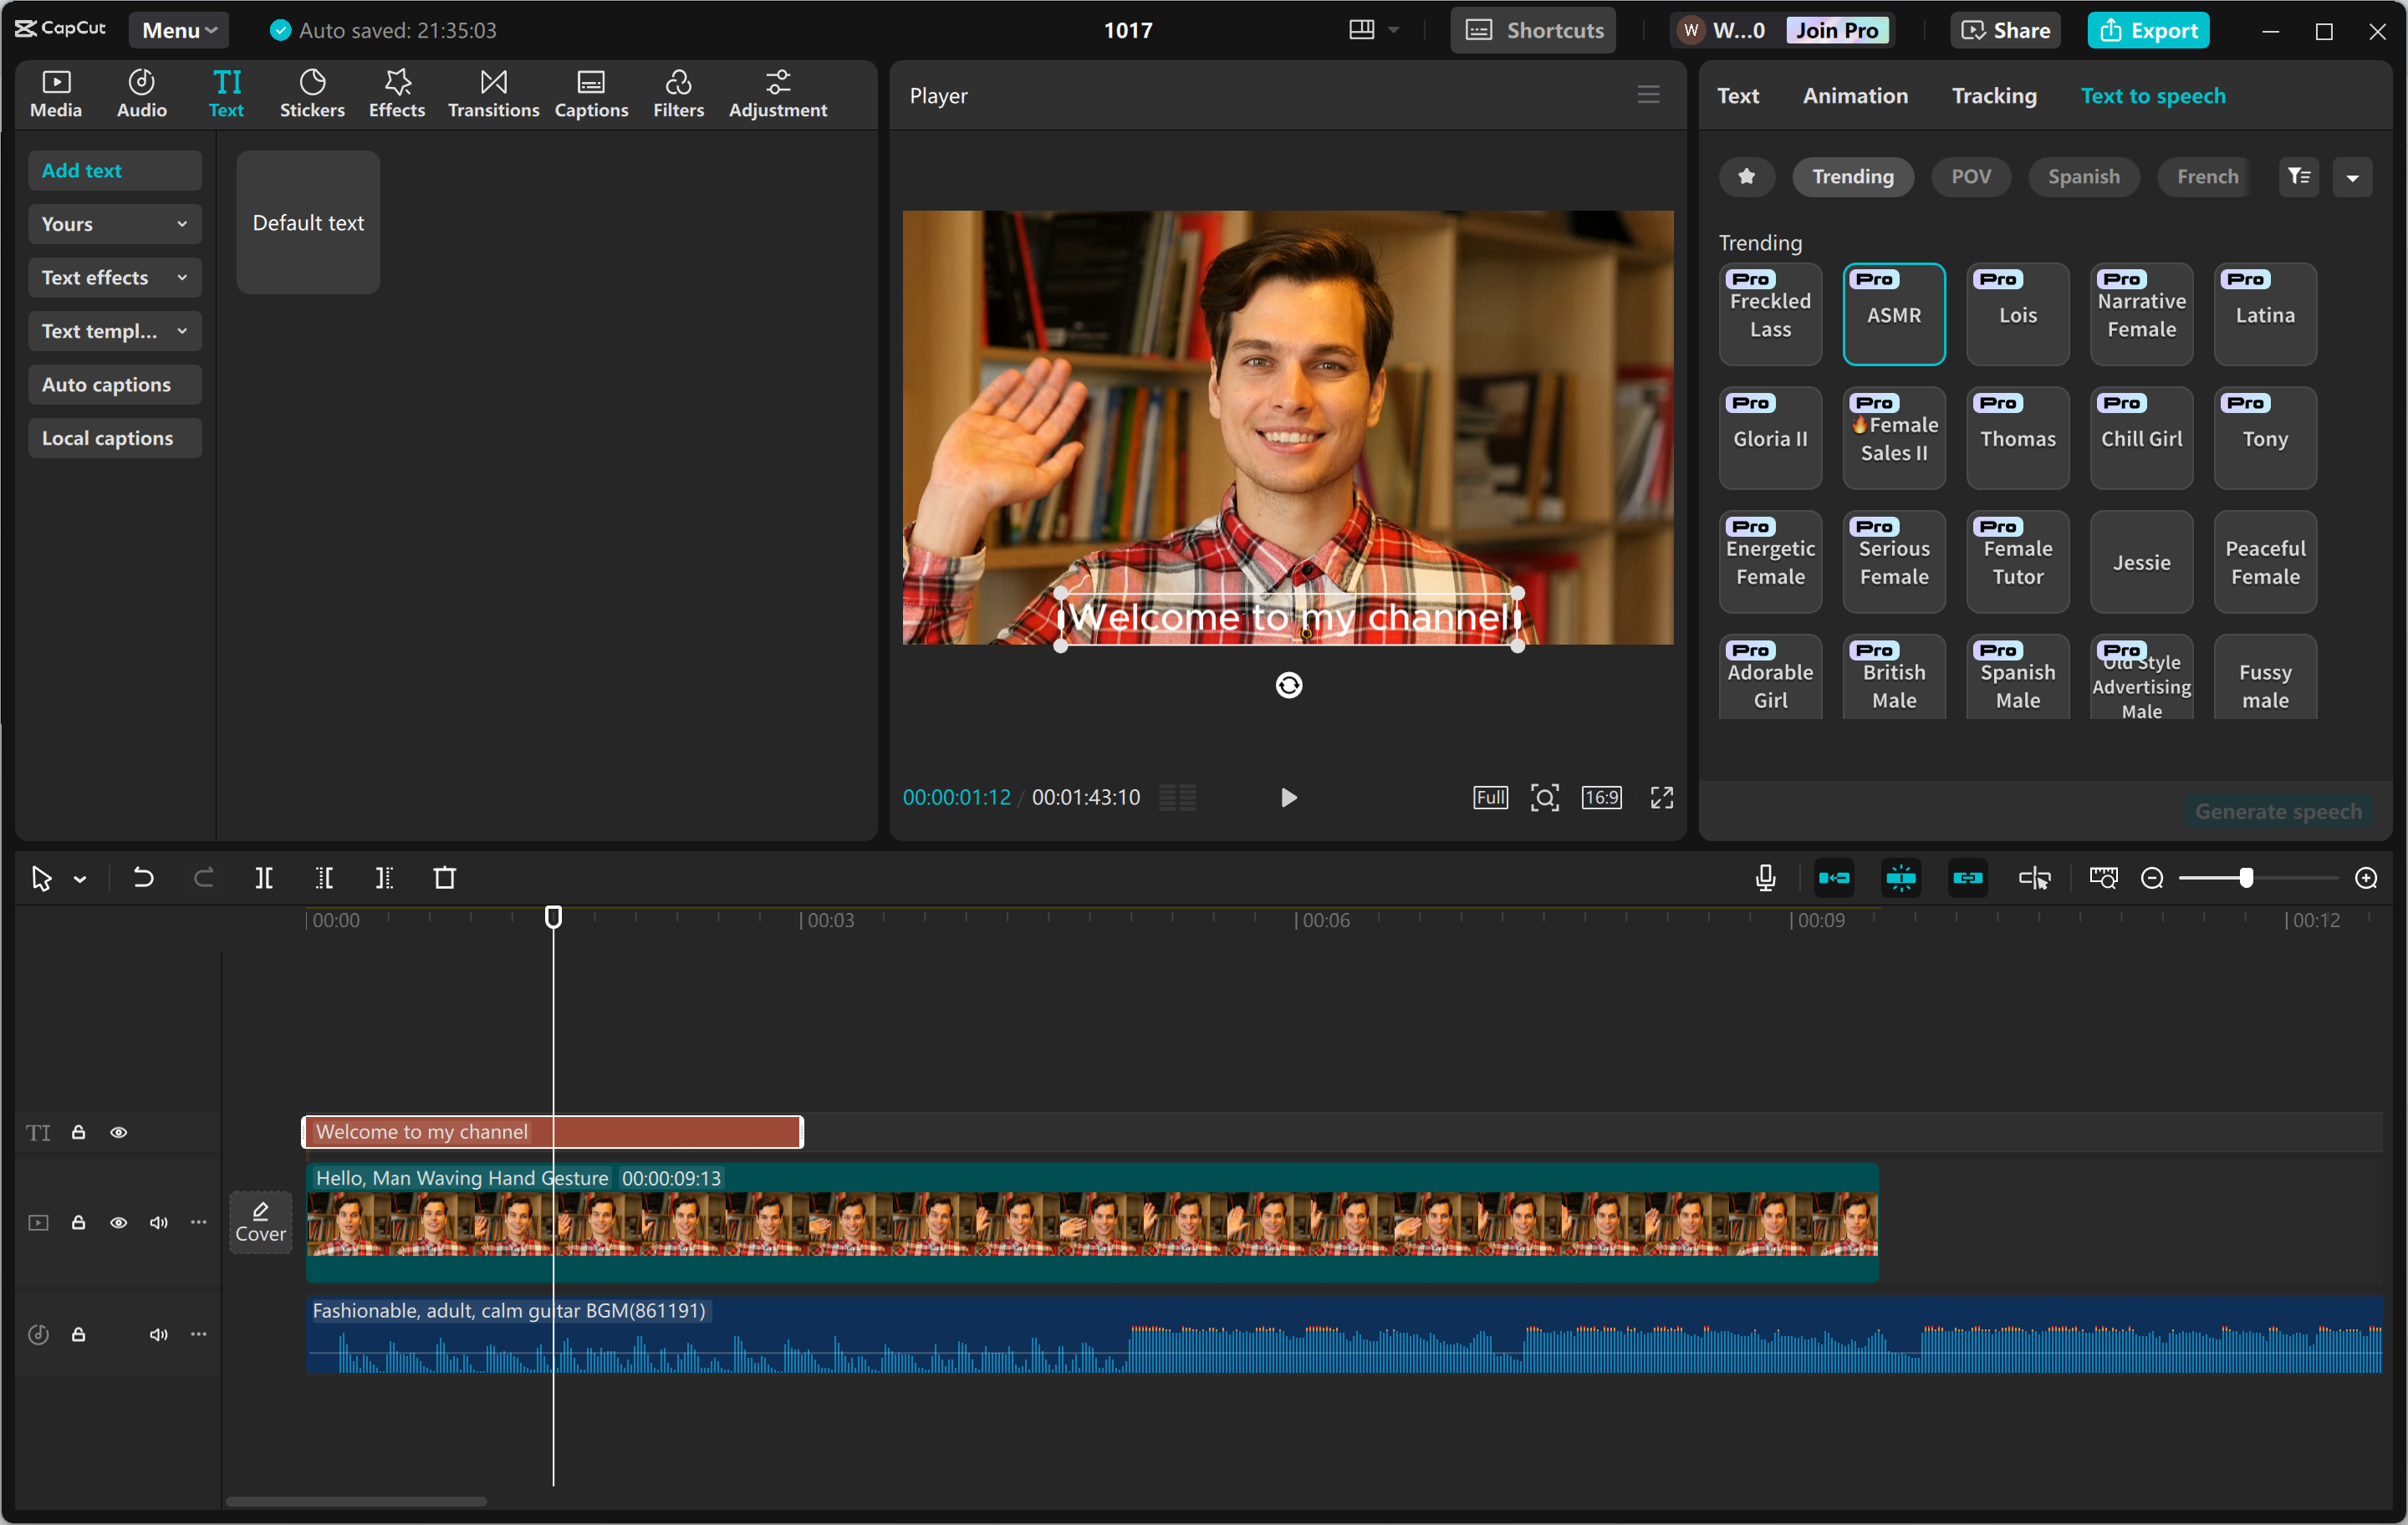Screen dimensions: 2408x1525
Task: Select the Media panel icon
Action: tap(56, 93)
